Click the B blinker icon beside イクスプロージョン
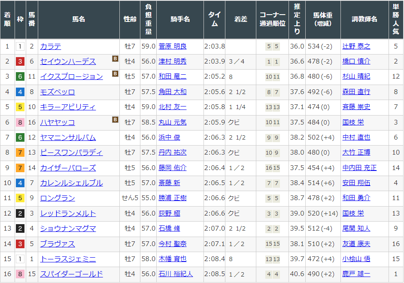 pos(115,74)
